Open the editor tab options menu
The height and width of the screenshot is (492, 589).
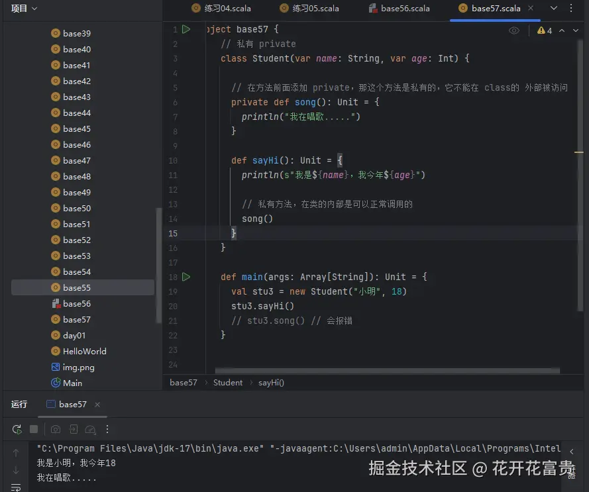click(x=571, y=8)
